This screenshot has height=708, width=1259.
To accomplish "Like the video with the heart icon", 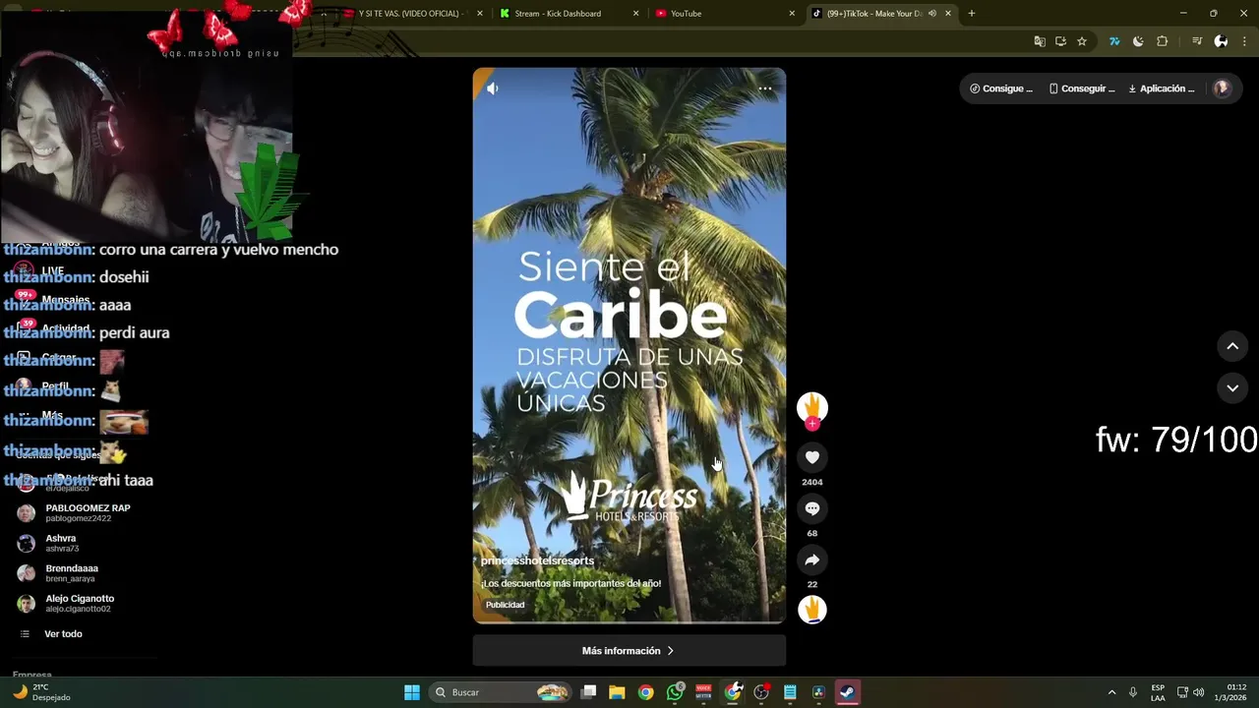I will [812, 457].
